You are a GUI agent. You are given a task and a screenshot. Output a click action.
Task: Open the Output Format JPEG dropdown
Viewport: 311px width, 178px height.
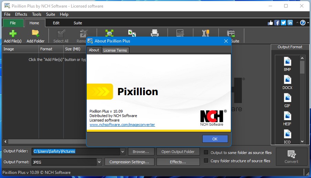click(x=99, y=162)
